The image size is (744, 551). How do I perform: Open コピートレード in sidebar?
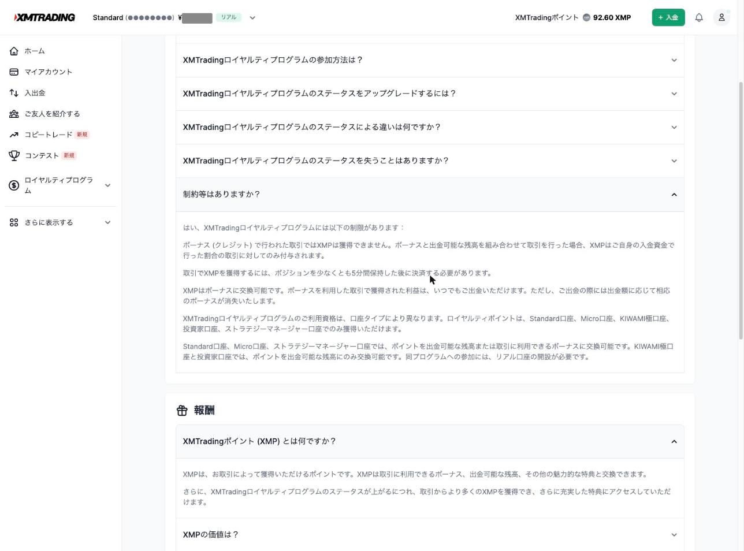coord(49,135)
